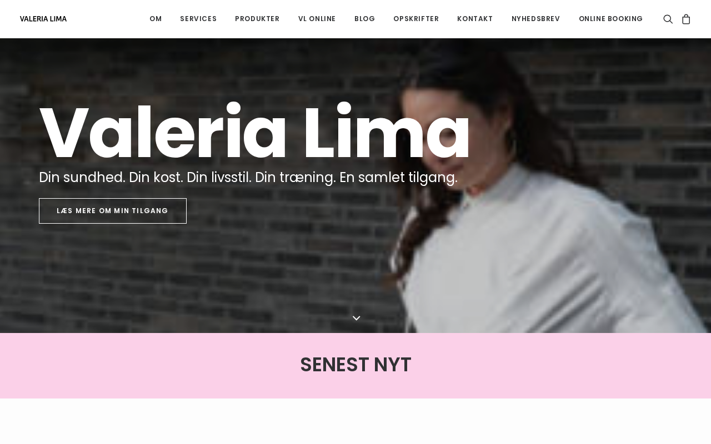Image resolution: width=711 pixels, height=444 pixels.
Task: Go to PRODUKTER page
Action: tap(257, 19)
